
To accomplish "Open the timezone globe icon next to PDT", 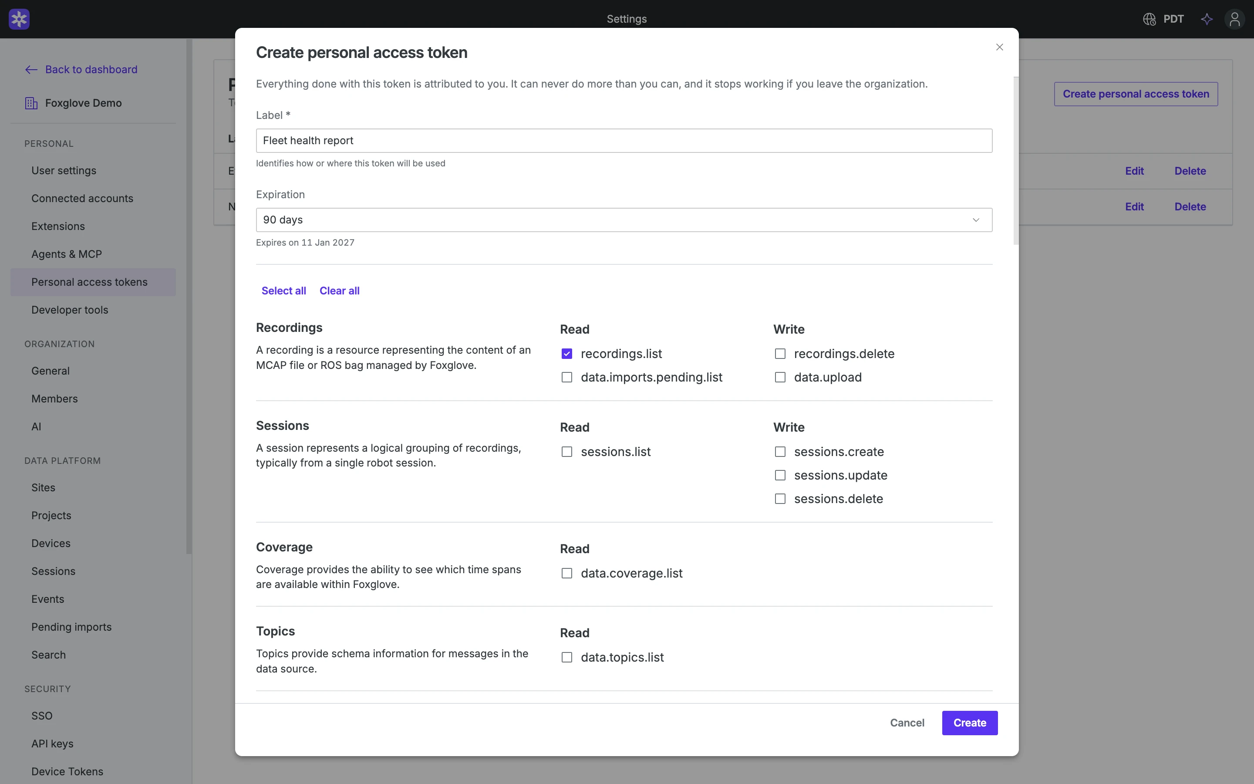I will [1149, 19].
